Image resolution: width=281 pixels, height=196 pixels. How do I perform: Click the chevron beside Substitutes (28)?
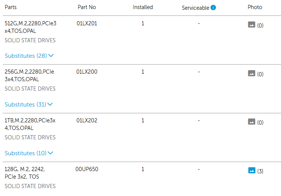click(x=51, y=56)
